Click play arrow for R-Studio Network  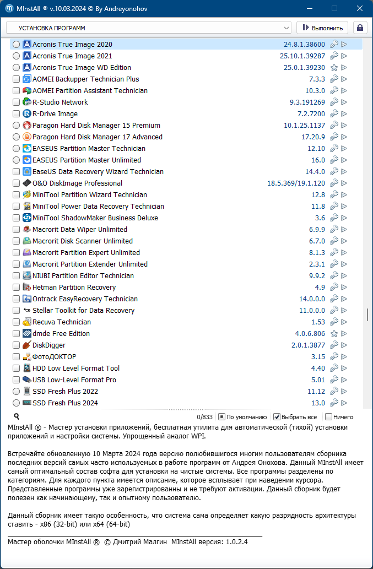344,102
